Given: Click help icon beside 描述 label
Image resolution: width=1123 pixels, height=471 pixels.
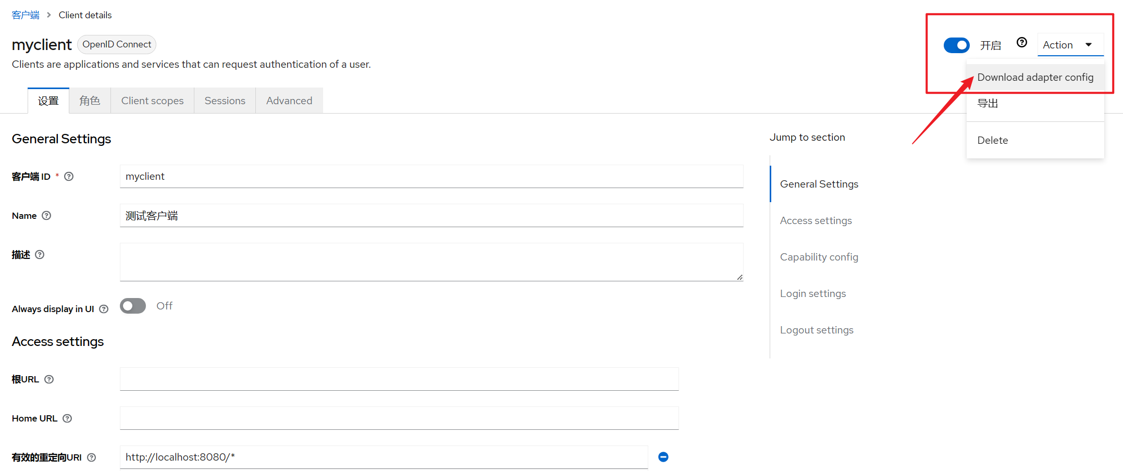Looking at the screenshot, I should [40, 255].
